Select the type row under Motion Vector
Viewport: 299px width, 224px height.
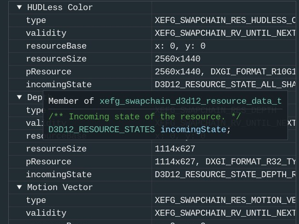[36, 200]
